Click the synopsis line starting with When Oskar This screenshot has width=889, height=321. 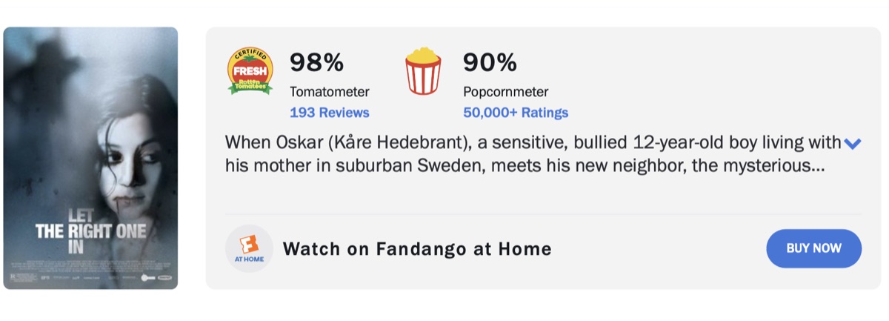pos(533,142)
